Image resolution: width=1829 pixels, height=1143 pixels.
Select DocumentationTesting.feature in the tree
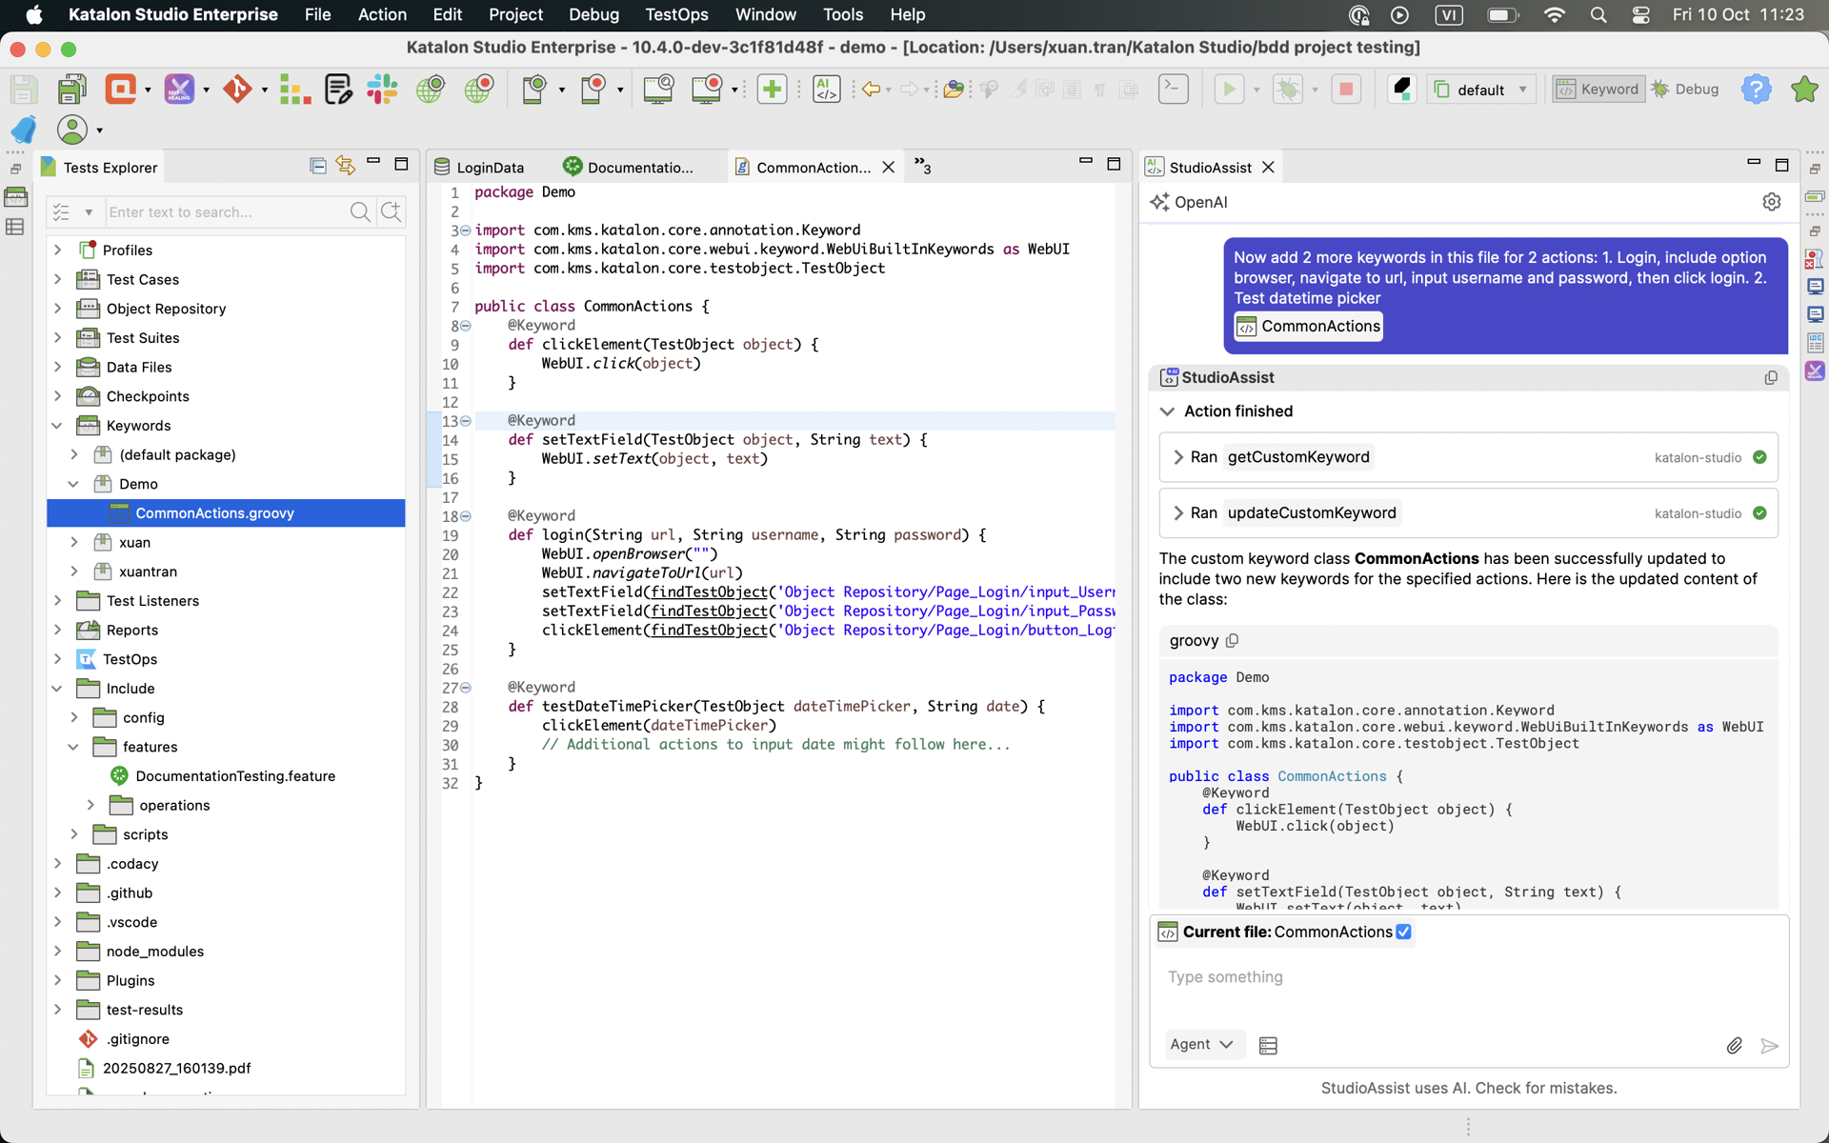click(x=234, y=775)
